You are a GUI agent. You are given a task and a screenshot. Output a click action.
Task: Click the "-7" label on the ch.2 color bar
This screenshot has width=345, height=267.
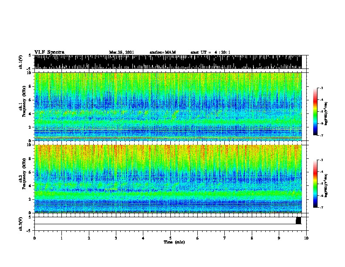point(321,207)
